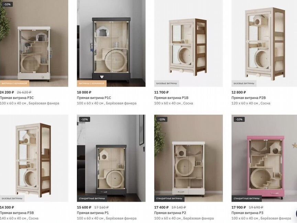Open the Прямая витрина P3C product image

pyautogui.click(x=34, y=43)
